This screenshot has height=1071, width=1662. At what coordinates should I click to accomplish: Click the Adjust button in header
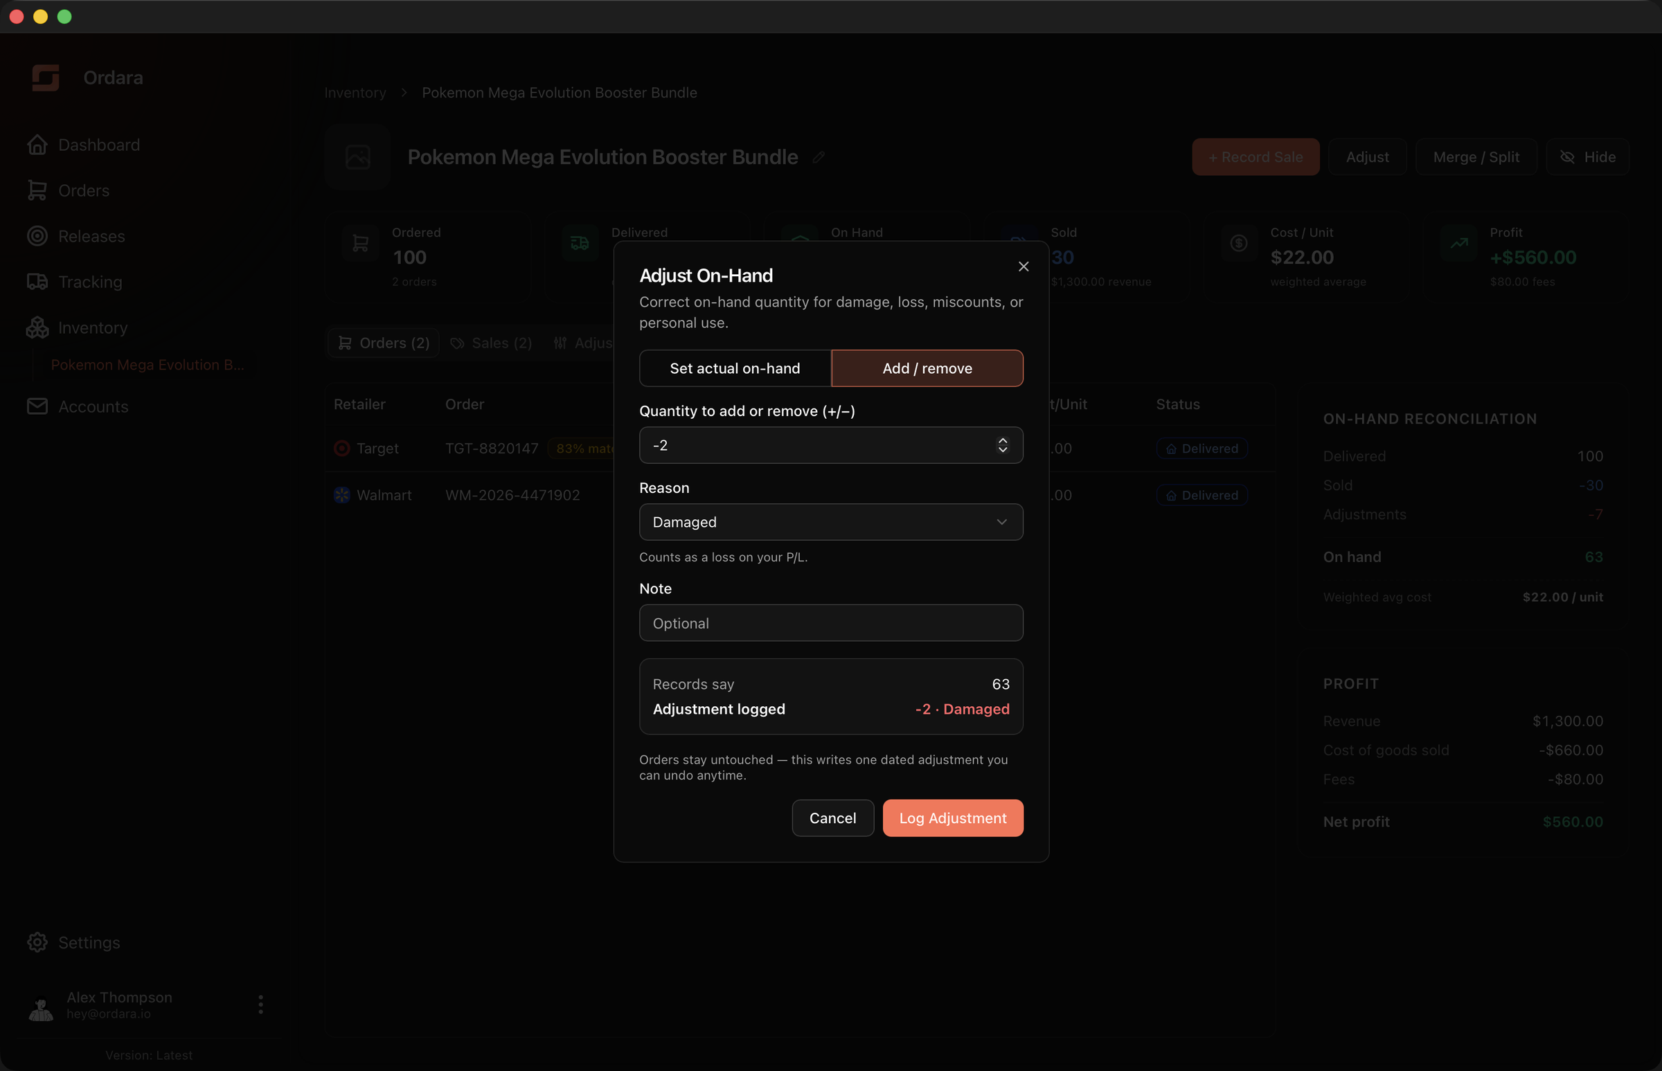click(1367, 157)
